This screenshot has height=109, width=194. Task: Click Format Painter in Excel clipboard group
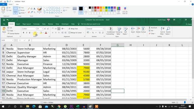[13, 34]
